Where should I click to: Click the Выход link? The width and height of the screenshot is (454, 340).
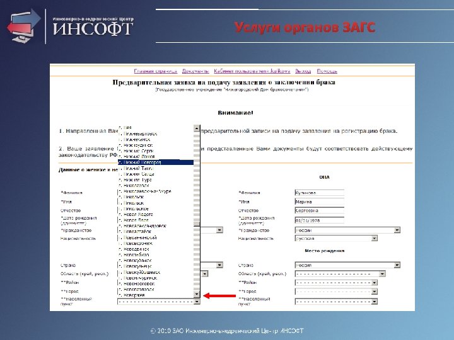tap(303, 71)
